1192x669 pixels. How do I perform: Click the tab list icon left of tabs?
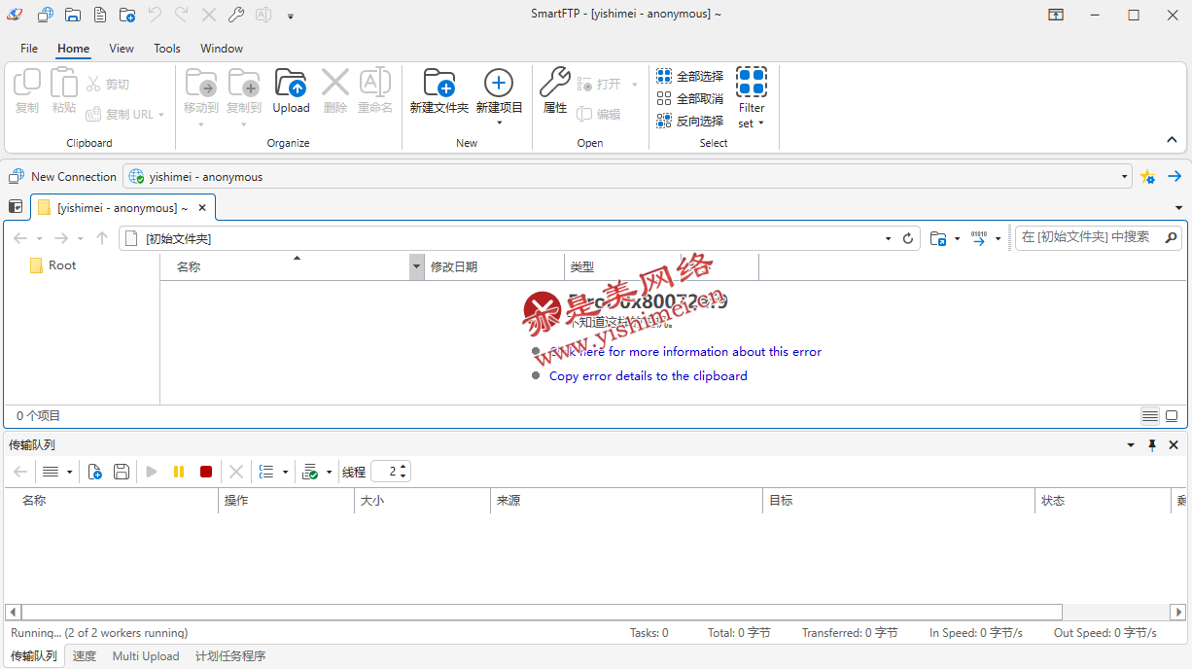(16, 206)
